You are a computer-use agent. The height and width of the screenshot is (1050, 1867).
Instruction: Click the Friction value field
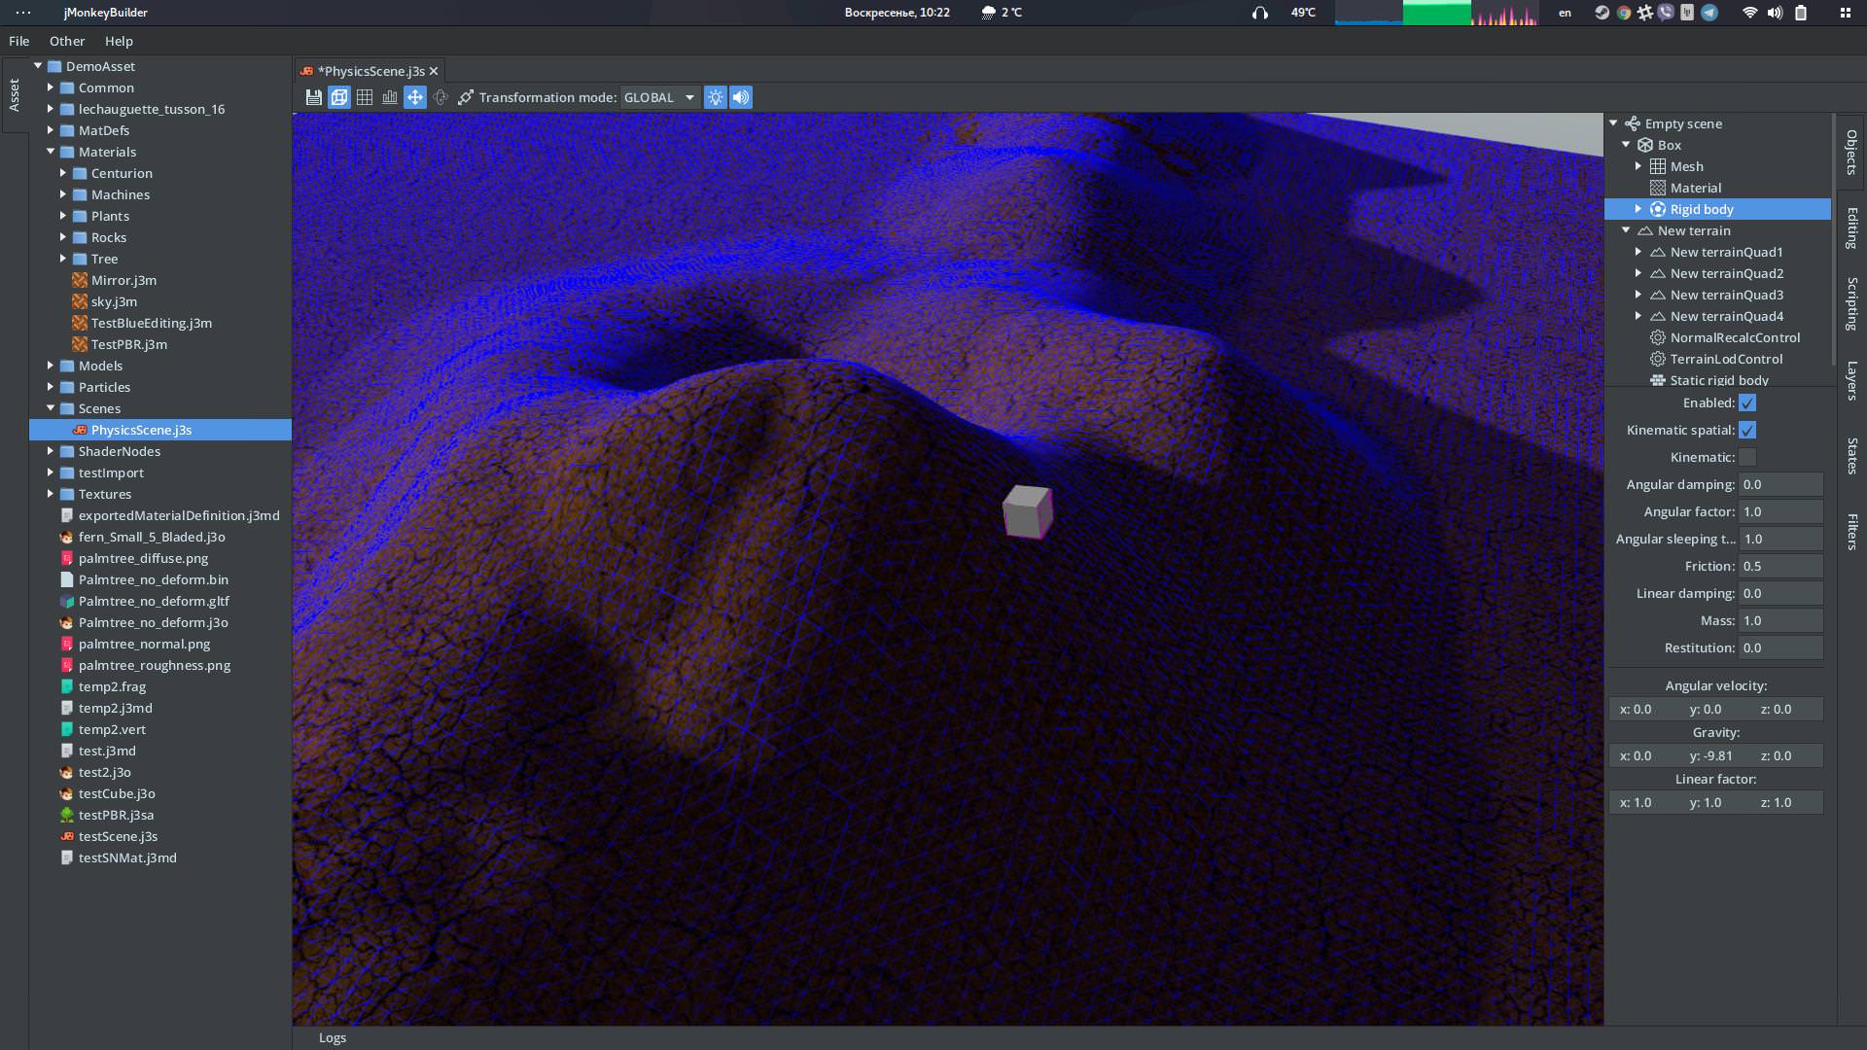1779,566
